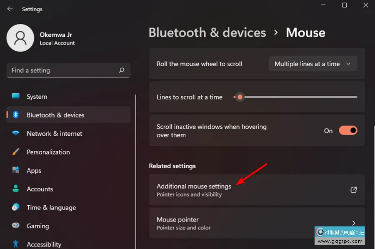Image resolution: width=375 pixels, height=249 pixels.
Task: Click the Gaming controller icon
Action: click(16, 226)
